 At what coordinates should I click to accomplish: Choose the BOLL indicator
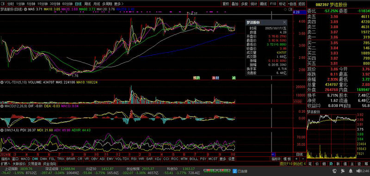(194, 159)
